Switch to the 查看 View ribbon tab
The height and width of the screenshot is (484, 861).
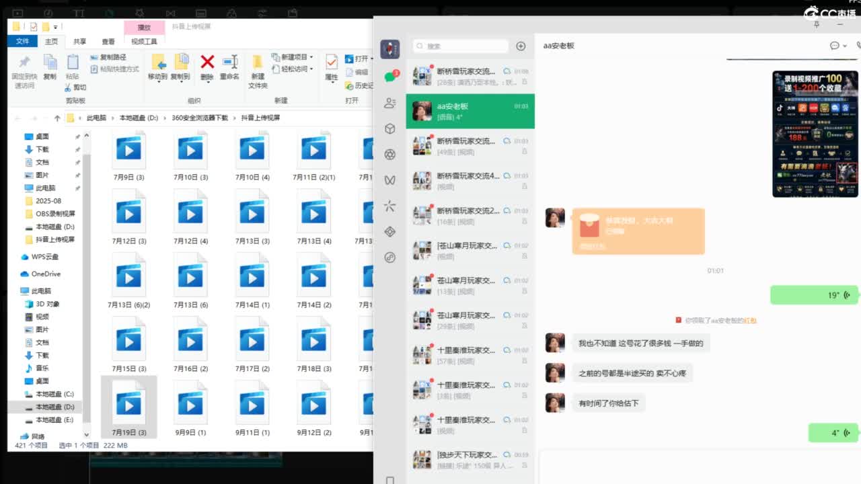[108, 42]
